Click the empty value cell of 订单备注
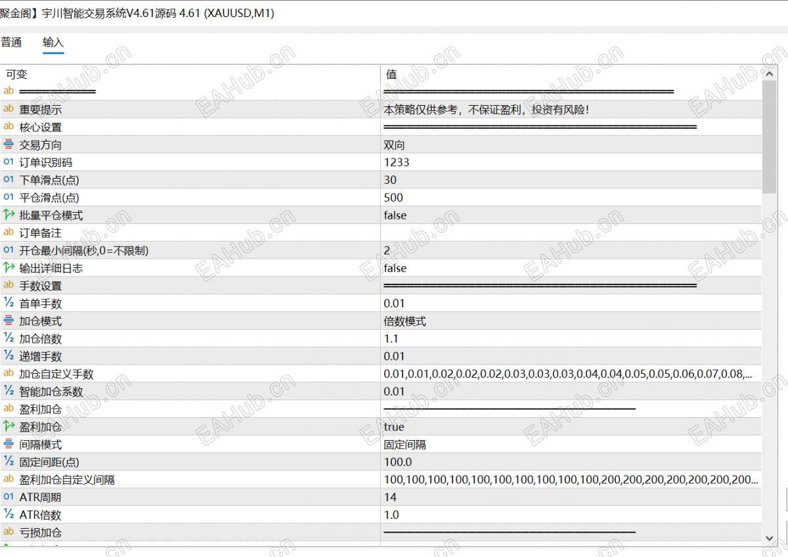Viewport: 788px width, 557px height. click(571, 233)
